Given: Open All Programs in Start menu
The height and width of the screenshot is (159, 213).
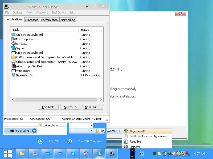Looking at the screenshot, I should click(21, 131).
